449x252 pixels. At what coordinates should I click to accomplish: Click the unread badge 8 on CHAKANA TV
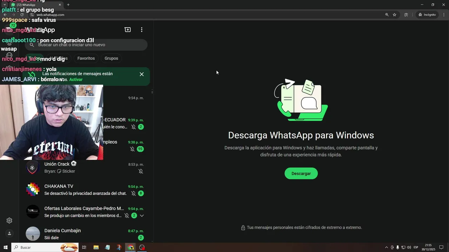click(141, 193)
